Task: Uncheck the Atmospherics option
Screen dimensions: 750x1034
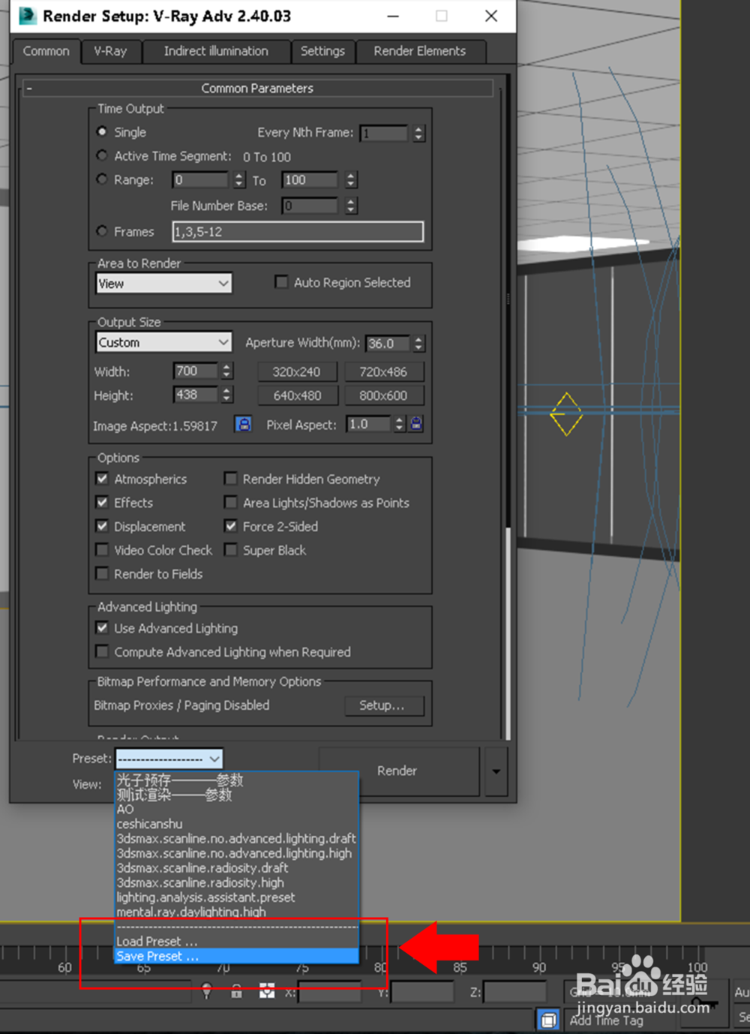Action: click(103, 479)
